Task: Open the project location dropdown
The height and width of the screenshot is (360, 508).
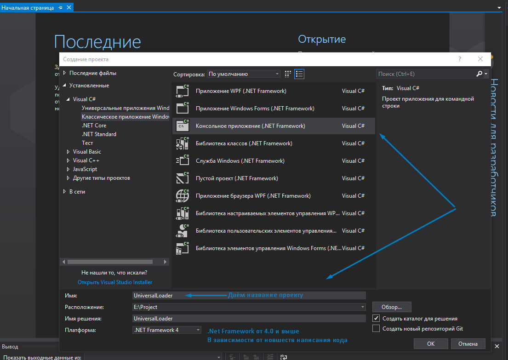Action: [363, 307]
